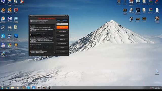This screenshot has height=91, width=162.
Task: Open the white gamepad desktop icon
Action: (10, 28)
